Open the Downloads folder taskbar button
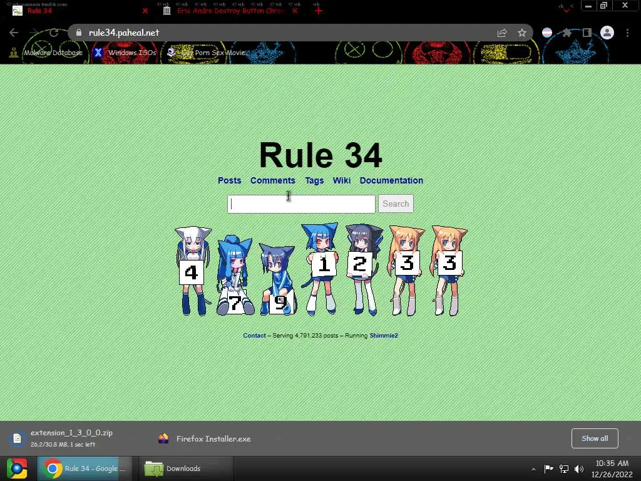 click(x=186, y=468)
